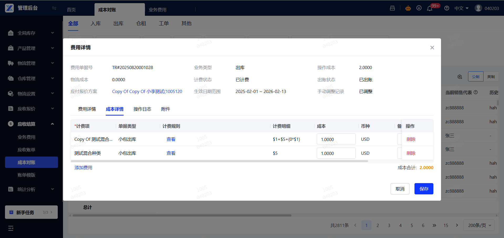Open 应收账单 in the sidebar
Viewport: 504px width, 238px height.
tap(27, 150)
